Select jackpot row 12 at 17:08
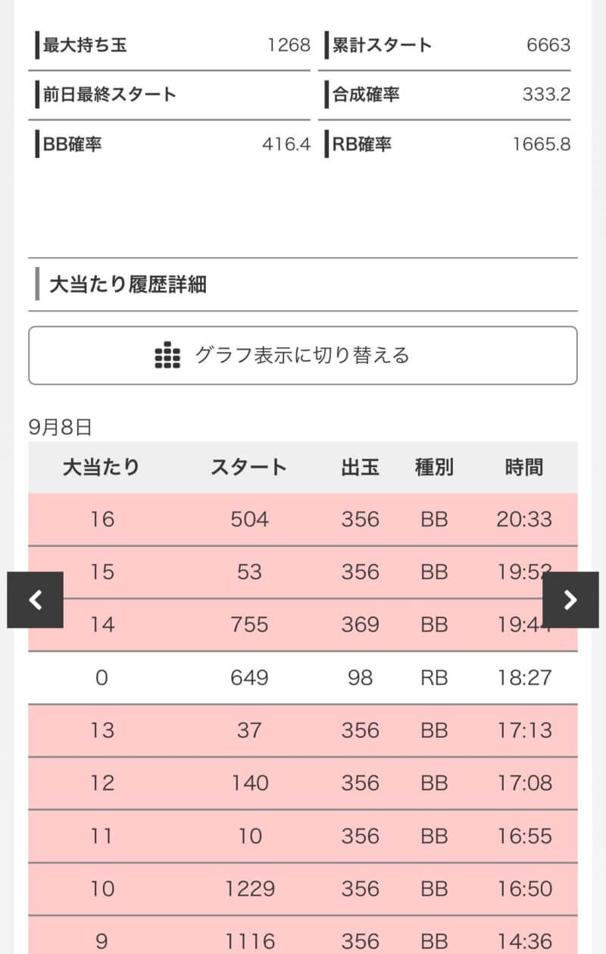The image size is (606, 954). pos(303,783)
